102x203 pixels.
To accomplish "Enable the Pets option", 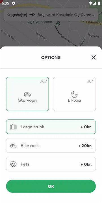I will (51, 164).
